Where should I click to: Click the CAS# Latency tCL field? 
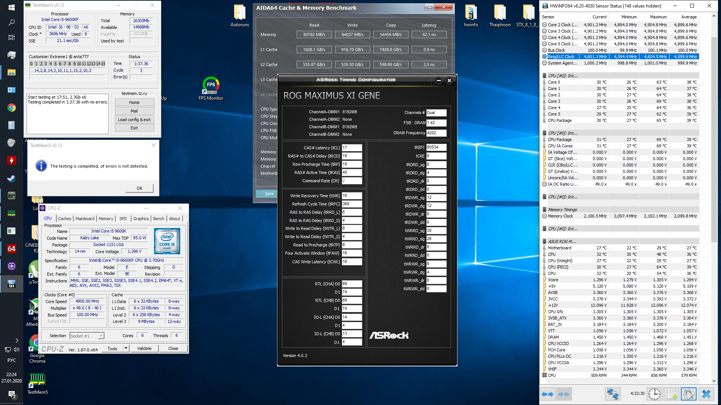pyautogui.click(x=351, y=148)
